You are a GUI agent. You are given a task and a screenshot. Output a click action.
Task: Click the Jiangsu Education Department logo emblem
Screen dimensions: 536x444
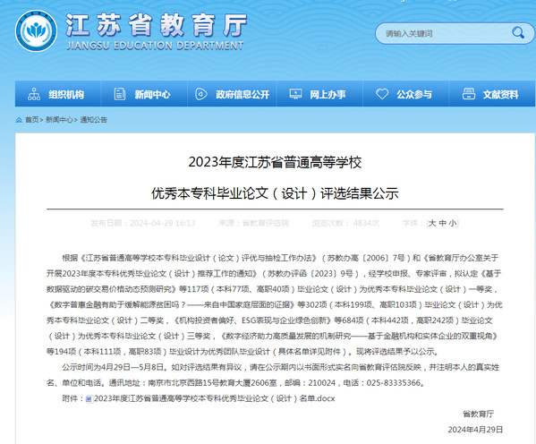[36, 30]
